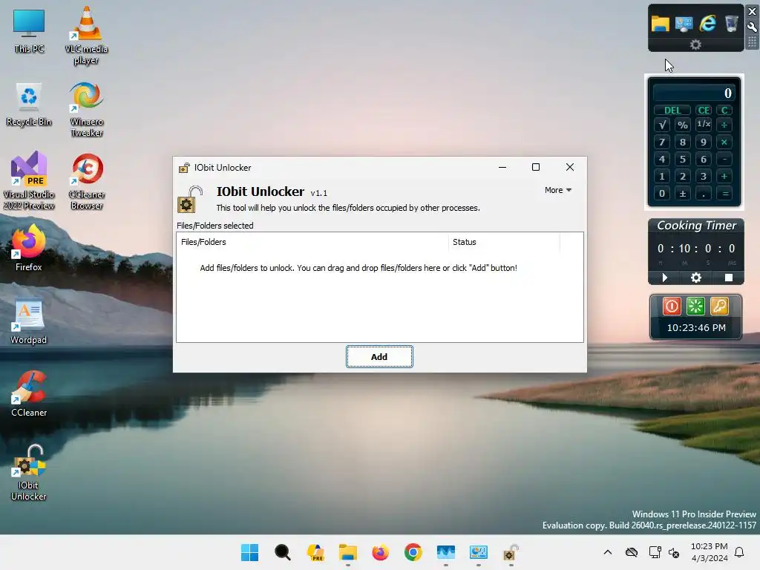Click the percent key on calculator
Screen dimensions: 760x570
point(683,125)
